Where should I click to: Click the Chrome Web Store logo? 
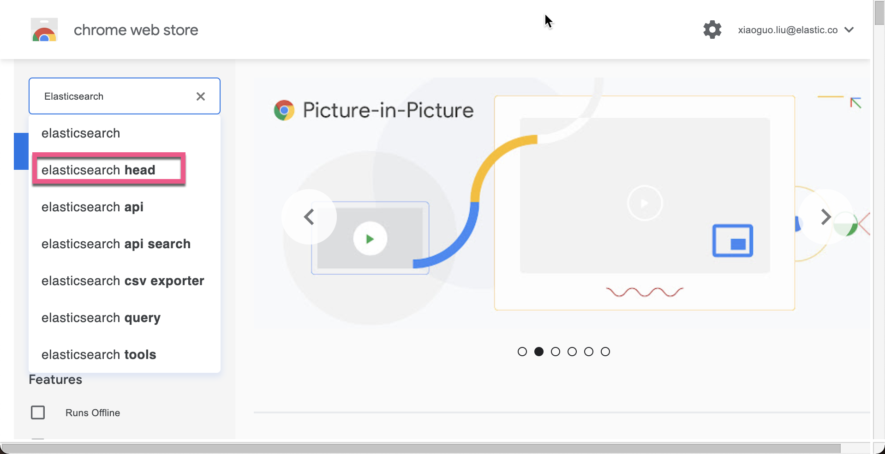(44, 29)
